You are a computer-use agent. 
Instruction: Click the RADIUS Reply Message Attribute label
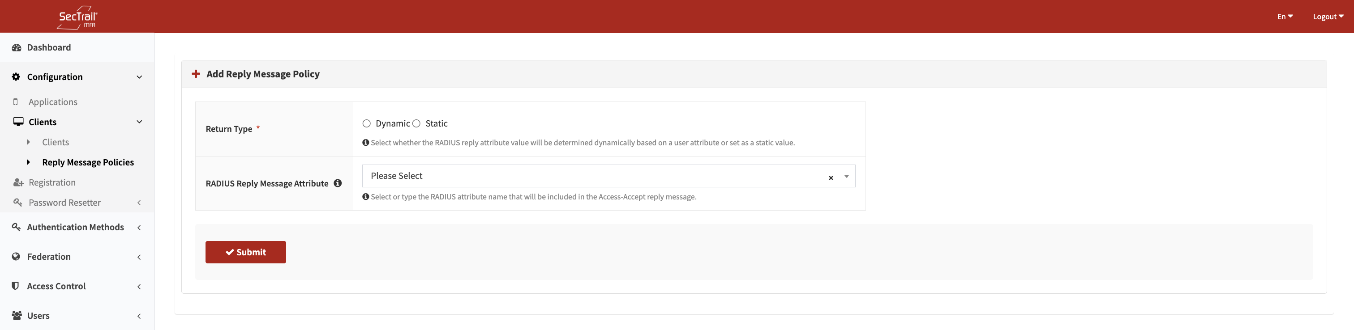(267, 184)
